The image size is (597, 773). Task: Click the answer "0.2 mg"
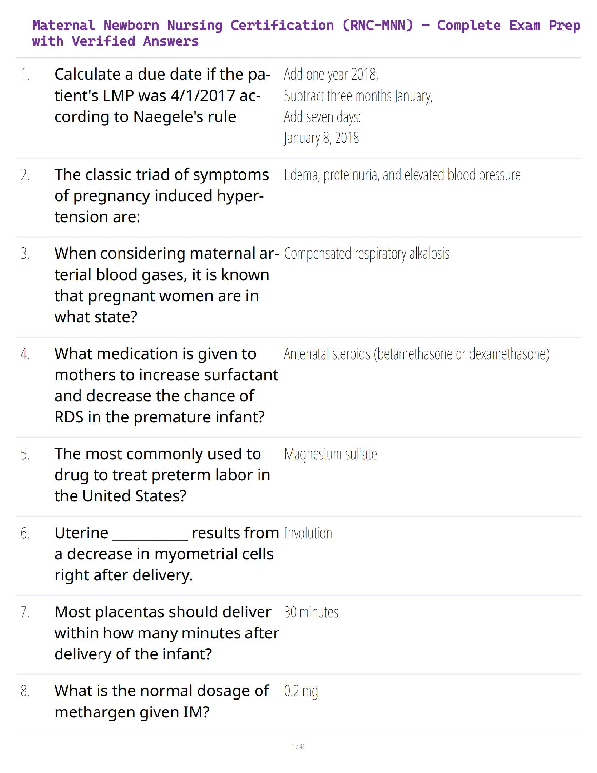click(x=301, y=692)
